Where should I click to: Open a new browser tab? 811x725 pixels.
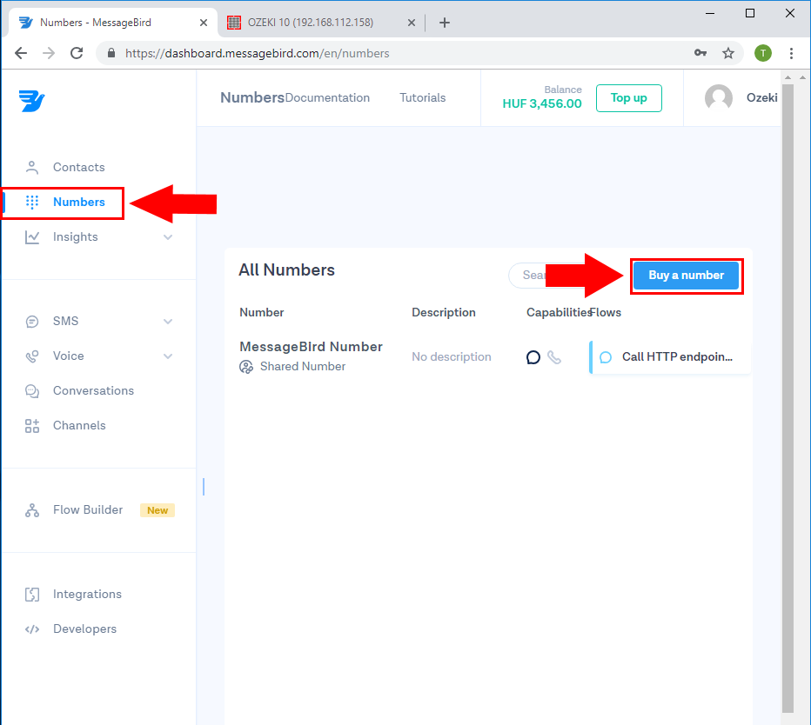click(445, 23)
